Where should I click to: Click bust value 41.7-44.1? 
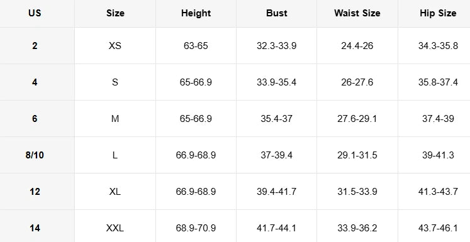click(276, 228)
